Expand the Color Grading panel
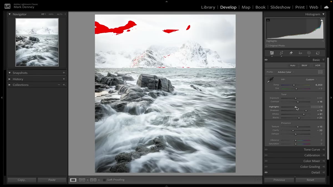The height and width of the screenshot is (187, 333). pyautogui.click(x=323, y=167)
